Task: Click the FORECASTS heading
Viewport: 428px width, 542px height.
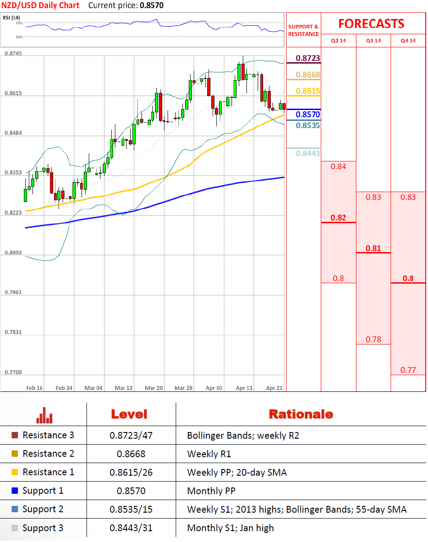Action: [x=371, y=23]
